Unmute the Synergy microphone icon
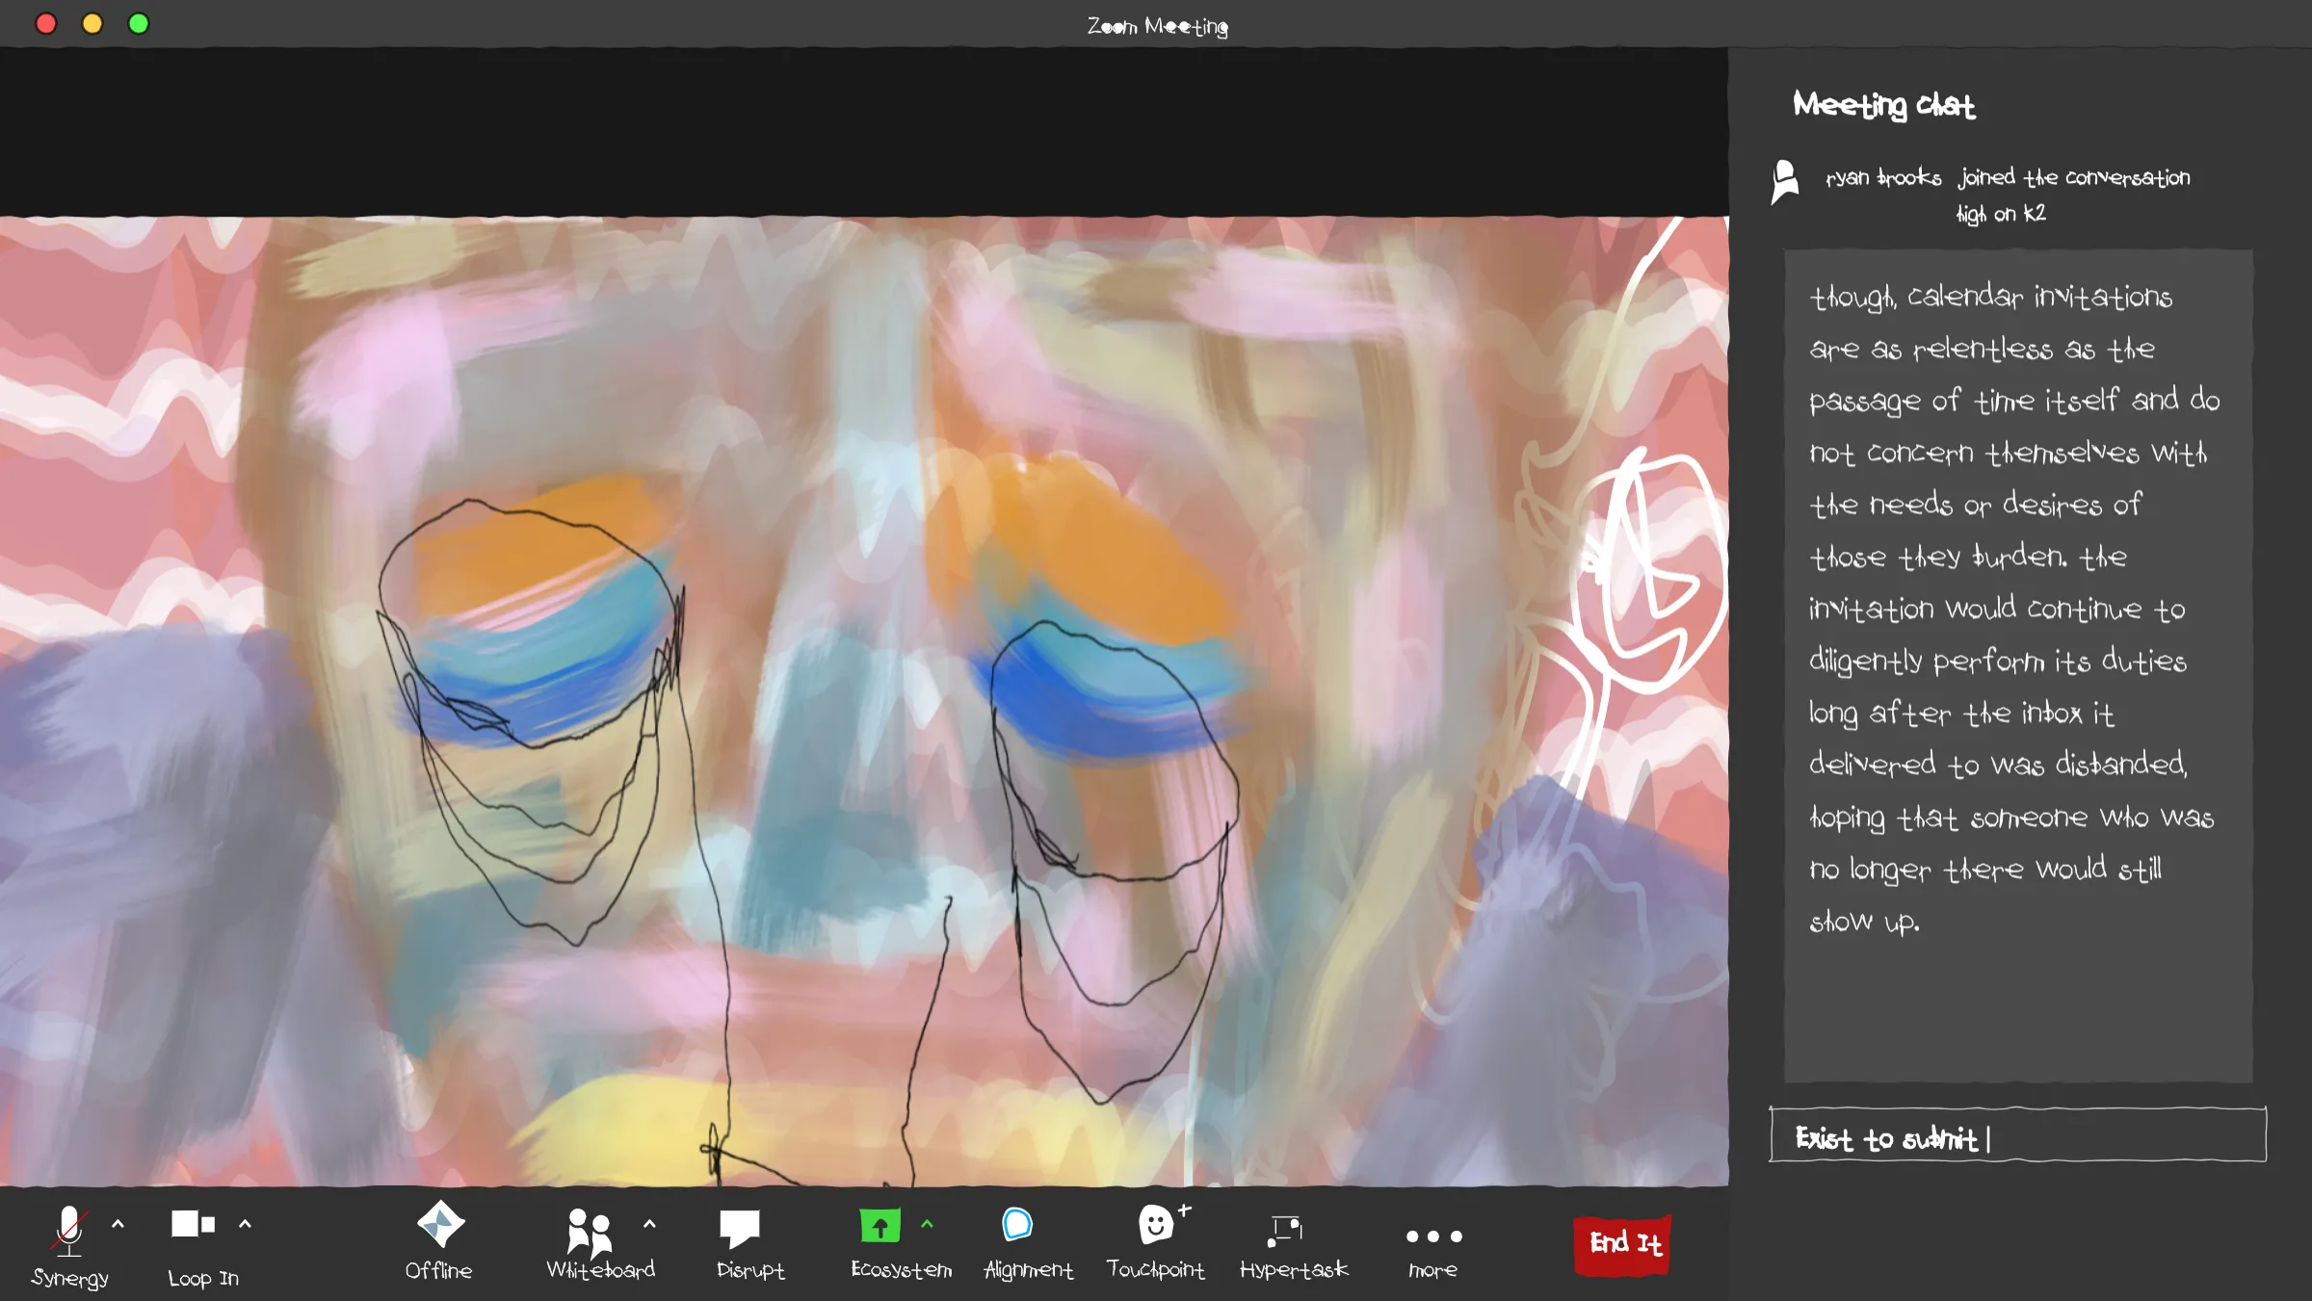 (x=69, y=1230)
